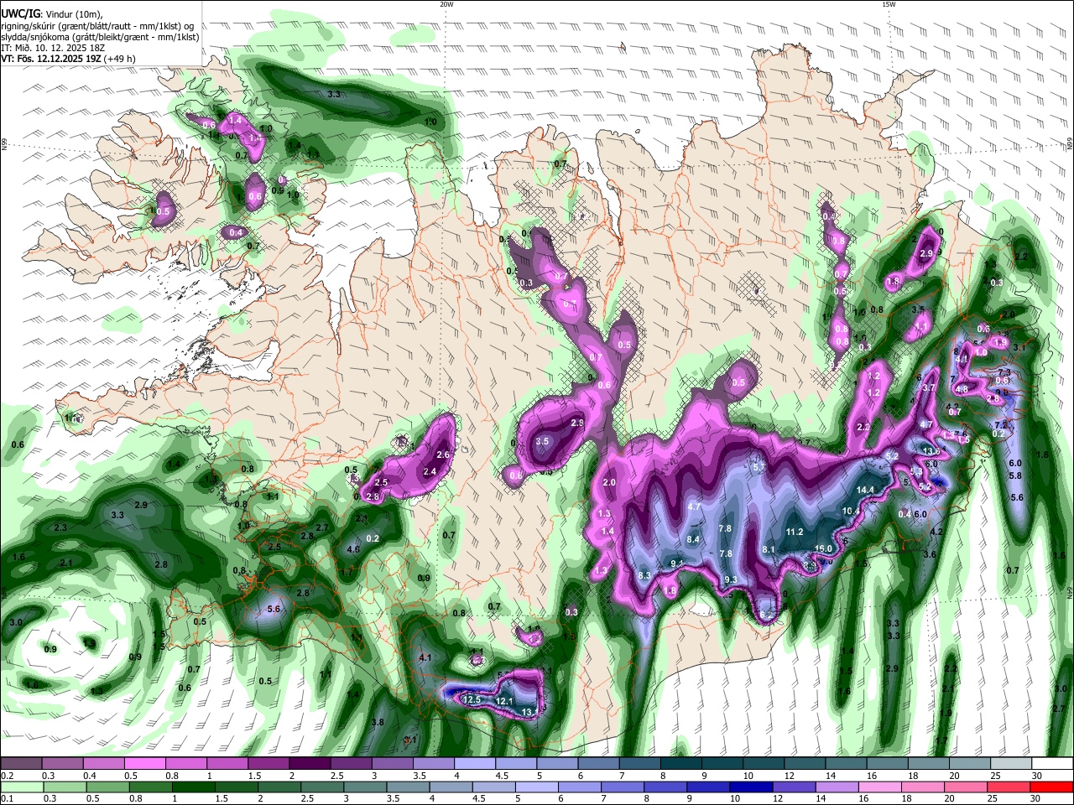Image resolution: width=1074 pixels, height=805 pixels.
Task: Click the '2.6' value on the map
Action: (x=444, y=454)
